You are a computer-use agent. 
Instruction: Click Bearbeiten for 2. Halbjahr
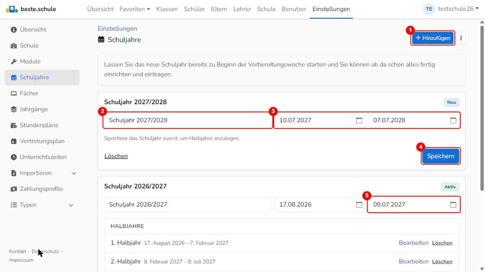click(414, 262)
